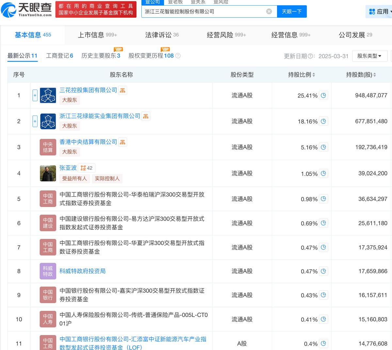Switch to 上市信息 tab
392x350 pixels.
pyautogui.click(x=97, y=35)
